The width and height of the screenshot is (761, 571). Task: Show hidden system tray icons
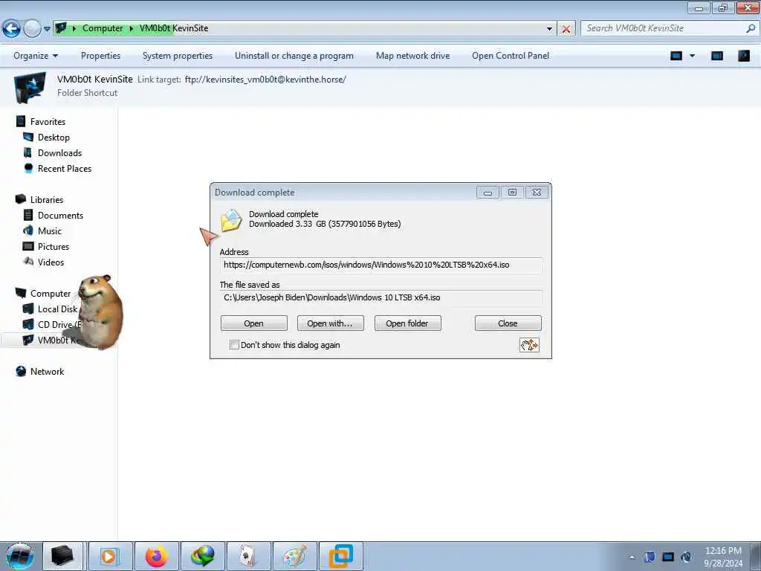click(632, 557)
